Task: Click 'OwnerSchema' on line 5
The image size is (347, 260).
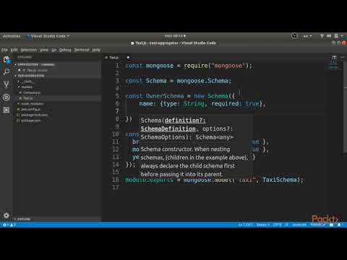Action: [165, 96]
